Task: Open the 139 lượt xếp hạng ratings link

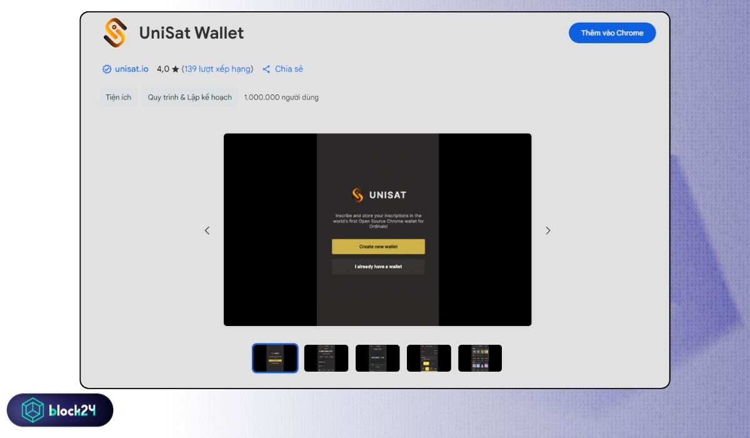Action: click(x=217, y=69)
